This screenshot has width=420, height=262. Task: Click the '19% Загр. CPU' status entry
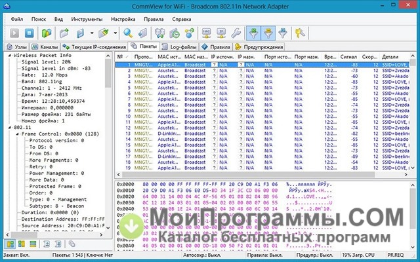click(x=358, y=255)
